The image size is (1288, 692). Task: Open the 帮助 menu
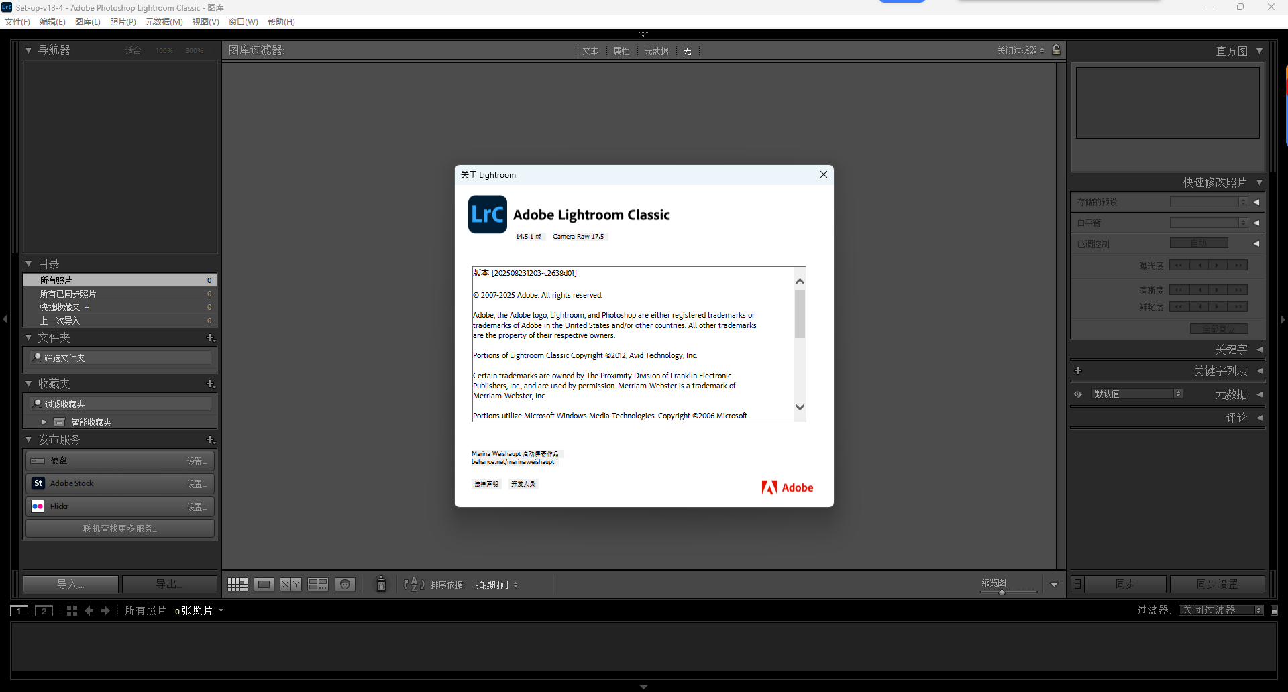click(x=281, y=21)
